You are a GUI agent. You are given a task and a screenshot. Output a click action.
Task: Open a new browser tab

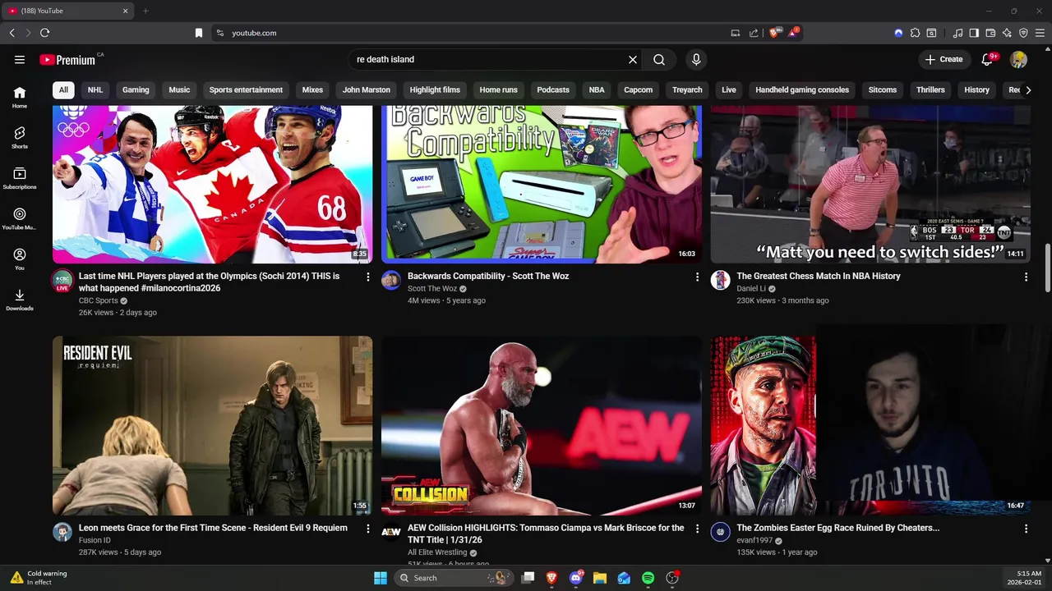pyautogui.click(x=145, y=11)
